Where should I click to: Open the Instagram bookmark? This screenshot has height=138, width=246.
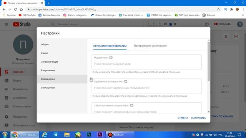pos(75,15)
